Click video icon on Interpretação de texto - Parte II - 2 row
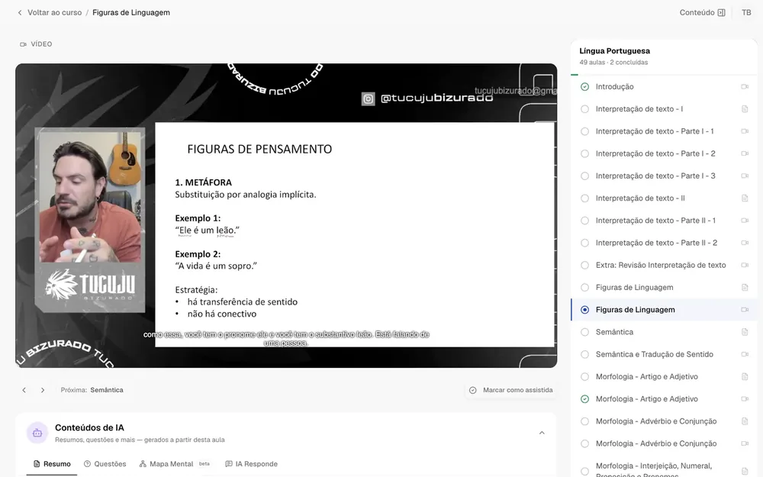Viewport: 763px width, 477px height. tap(745, 243)
